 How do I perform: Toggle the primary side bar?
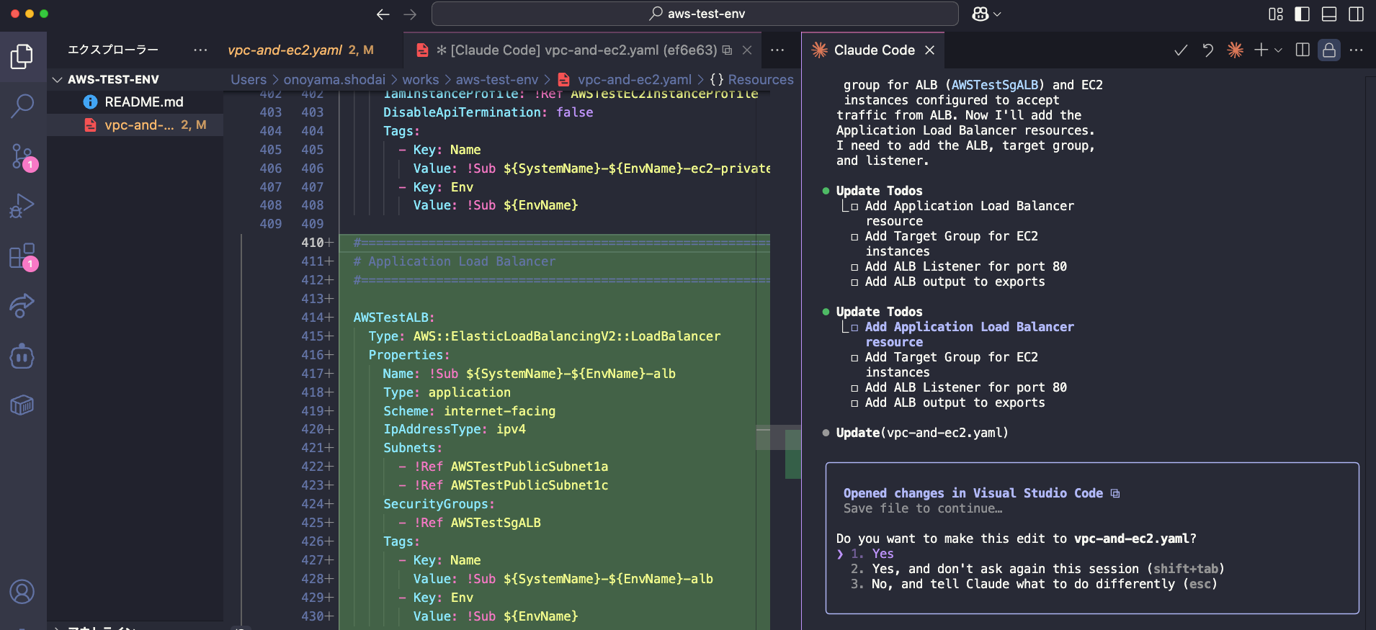1303,14
